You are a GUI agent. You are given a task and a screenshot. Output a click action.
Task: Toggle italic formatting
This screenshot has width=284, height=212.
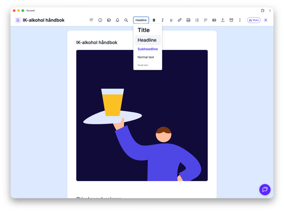[162, 20]
